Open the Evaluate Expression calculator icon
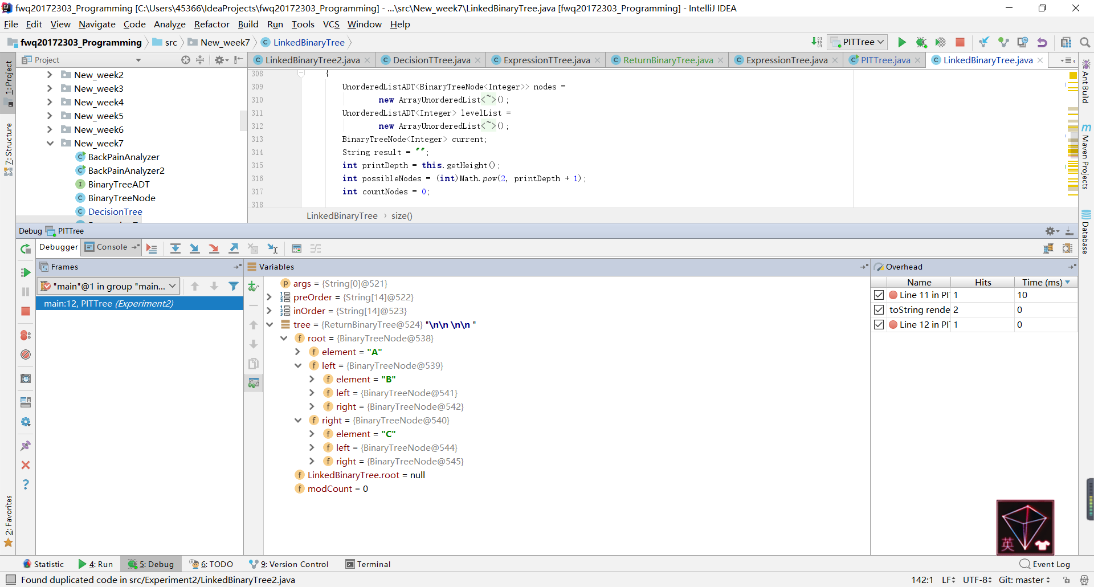 coord(296,248)
